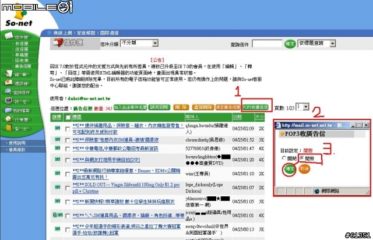
Task: Click the globe internet-zone icon in popup status bar
Action: click(x=316, y=191)
